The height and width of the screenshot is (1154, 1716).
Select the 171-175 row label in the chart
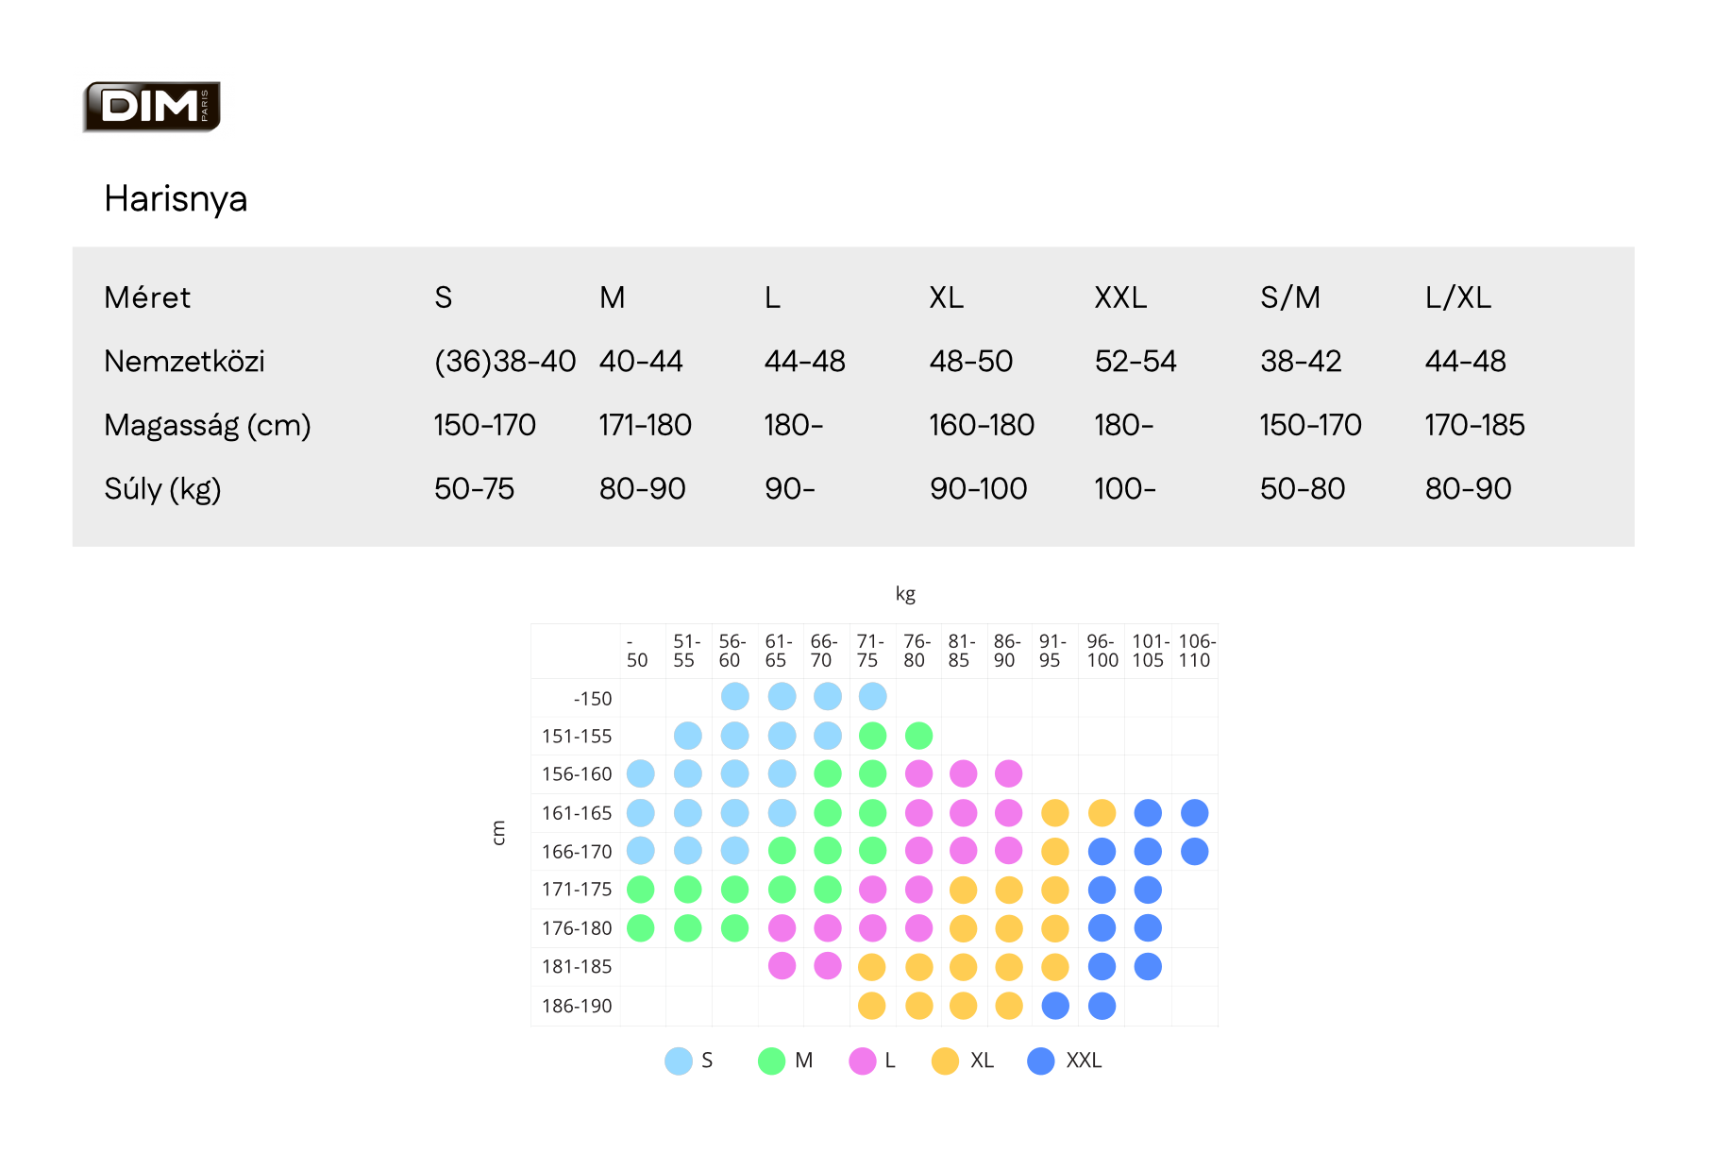577,890
